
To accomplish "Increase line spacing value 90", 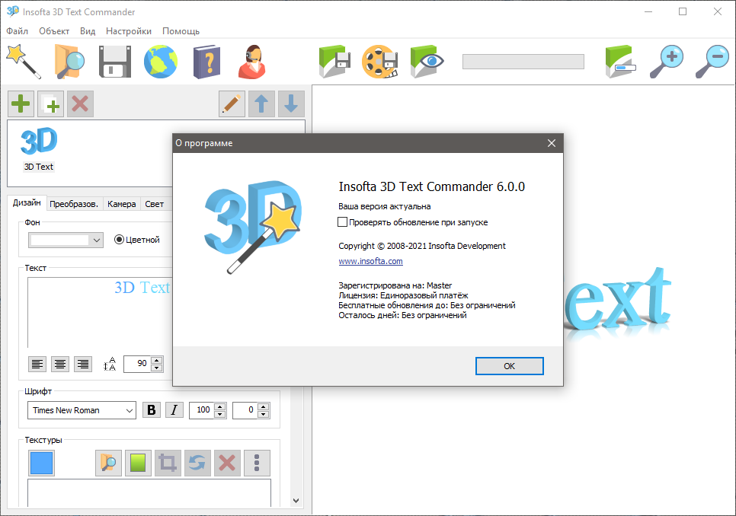I will pyautogui.click(x=157, y=360).
